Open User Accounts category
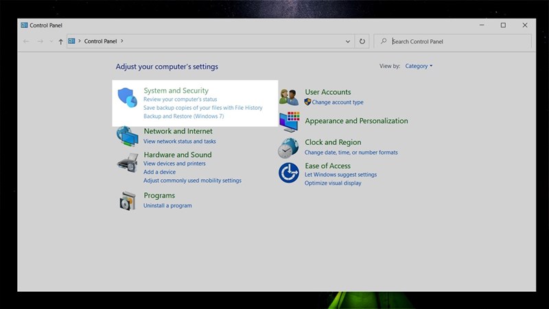 point(328,92)
